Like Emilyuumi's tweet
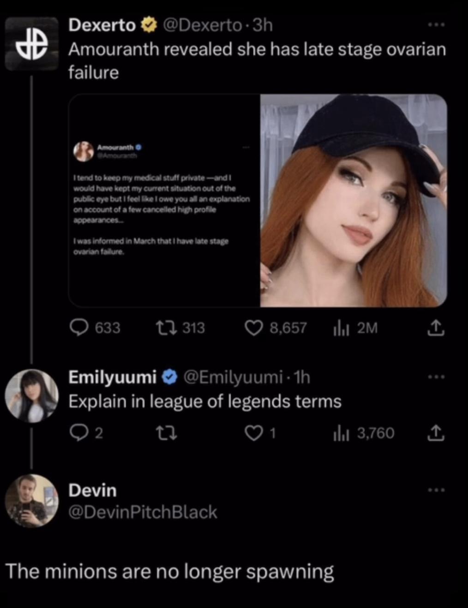Image resolution: width=468 pixels, height=608 pixels. (253, 433)
